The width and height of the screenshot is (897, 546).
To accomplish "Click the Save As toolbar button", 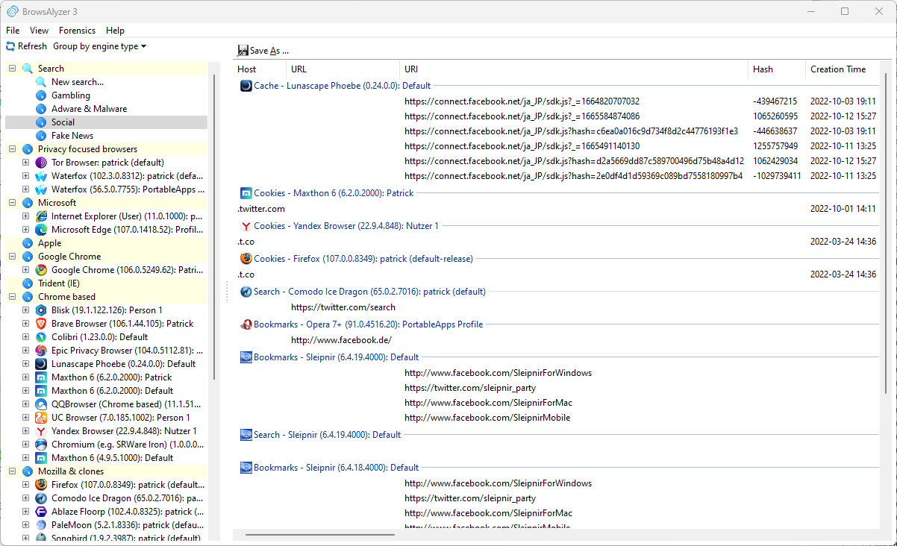I will coord(263,51).
